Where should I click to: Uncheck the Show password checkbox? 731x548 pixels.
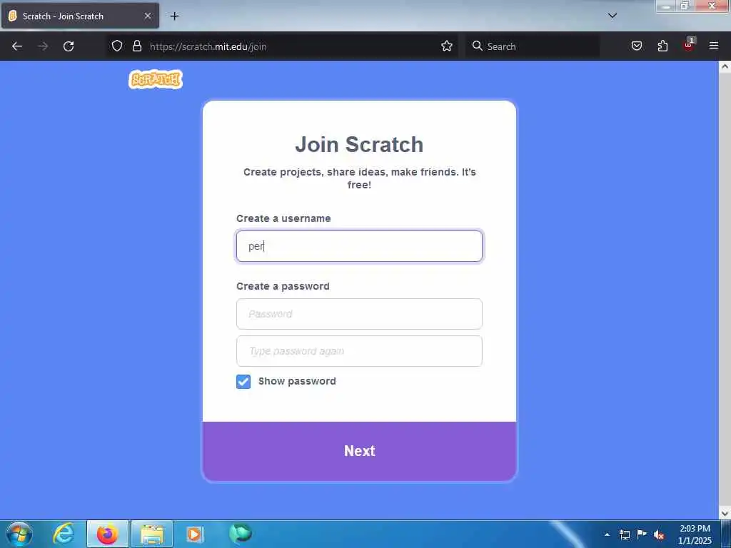pyautogui.click(x=243, y=382)
